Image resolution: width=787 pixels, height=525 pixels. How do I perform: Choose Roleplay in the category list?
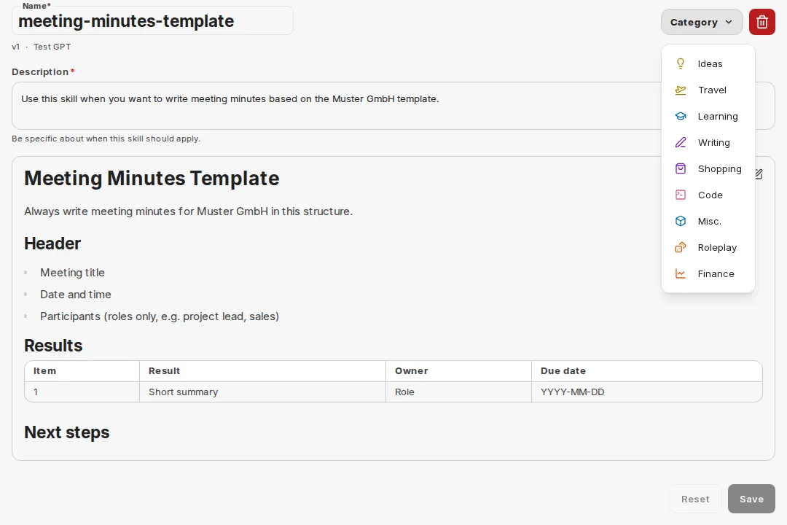tap(708, 248)
